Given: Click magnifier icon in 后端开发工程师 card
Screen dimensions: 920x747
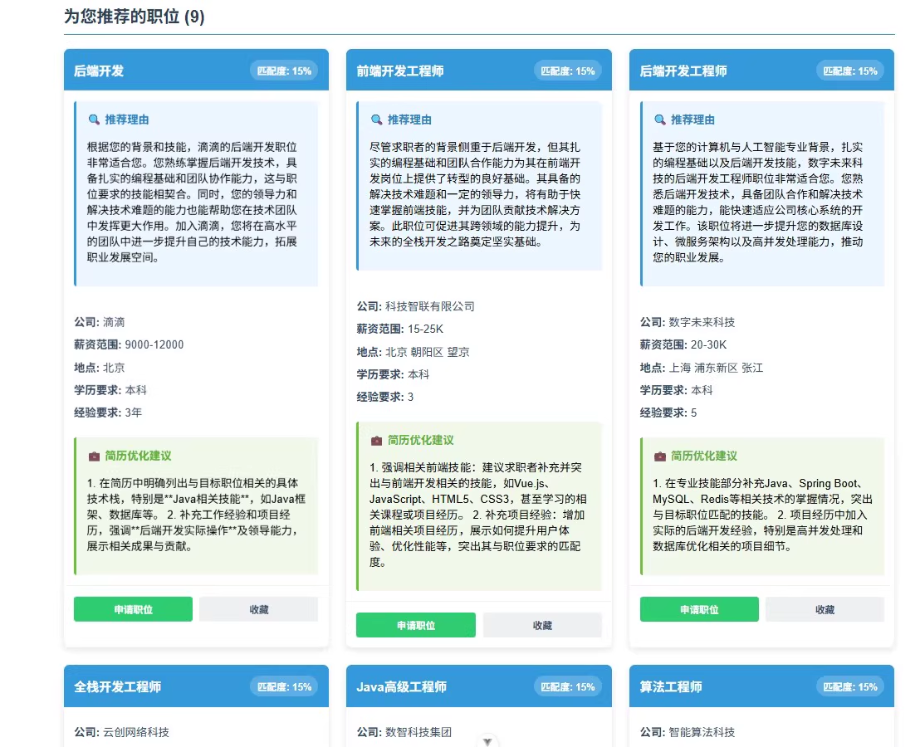Looking at the screenshot, I should click(x=660, y=120).
